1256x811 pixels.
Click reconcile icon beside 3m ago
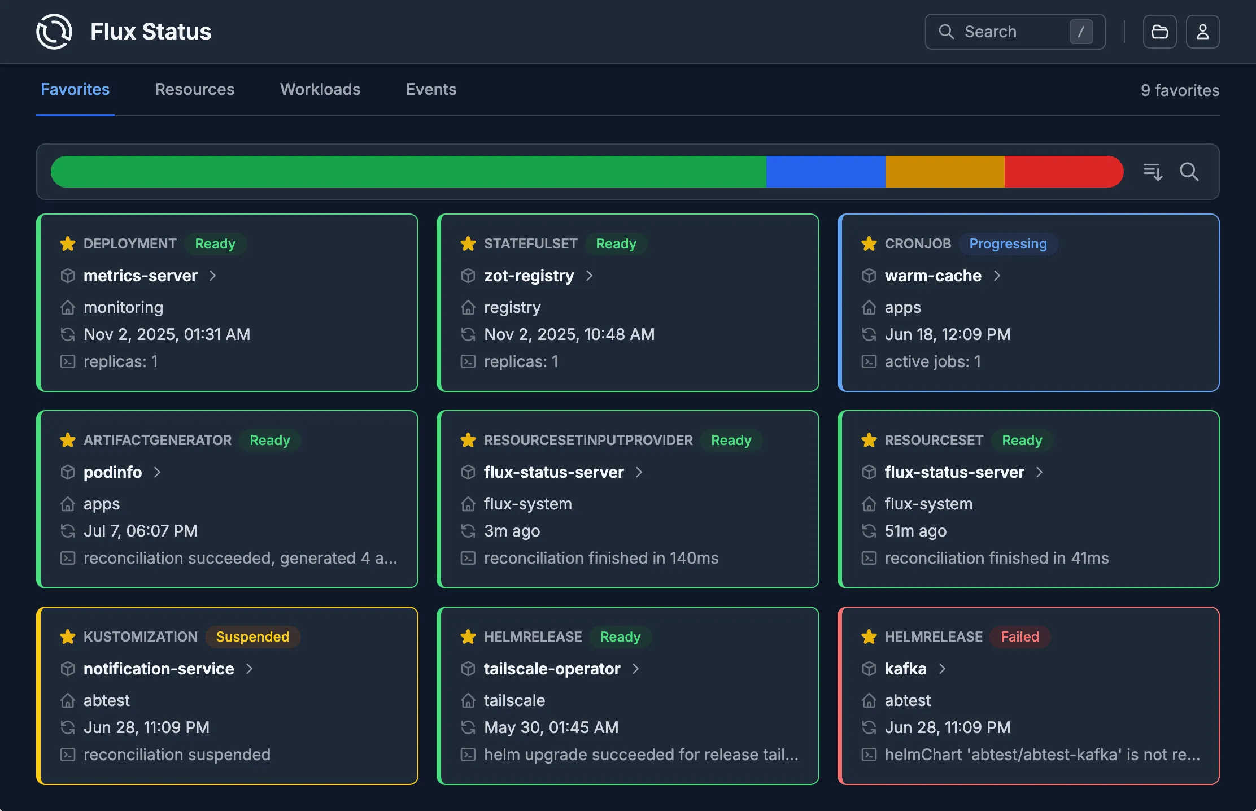[x=468, y=531]
